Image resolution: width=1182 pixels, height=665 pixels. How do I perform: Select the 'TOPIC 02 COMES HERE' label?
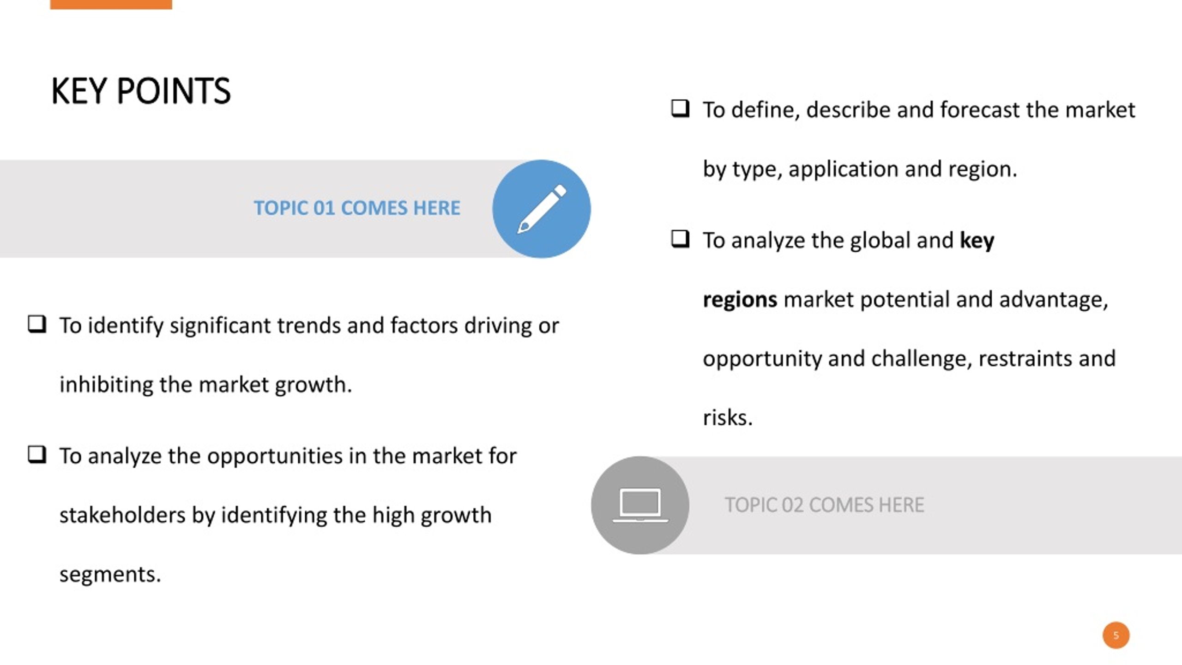(824, 505)
